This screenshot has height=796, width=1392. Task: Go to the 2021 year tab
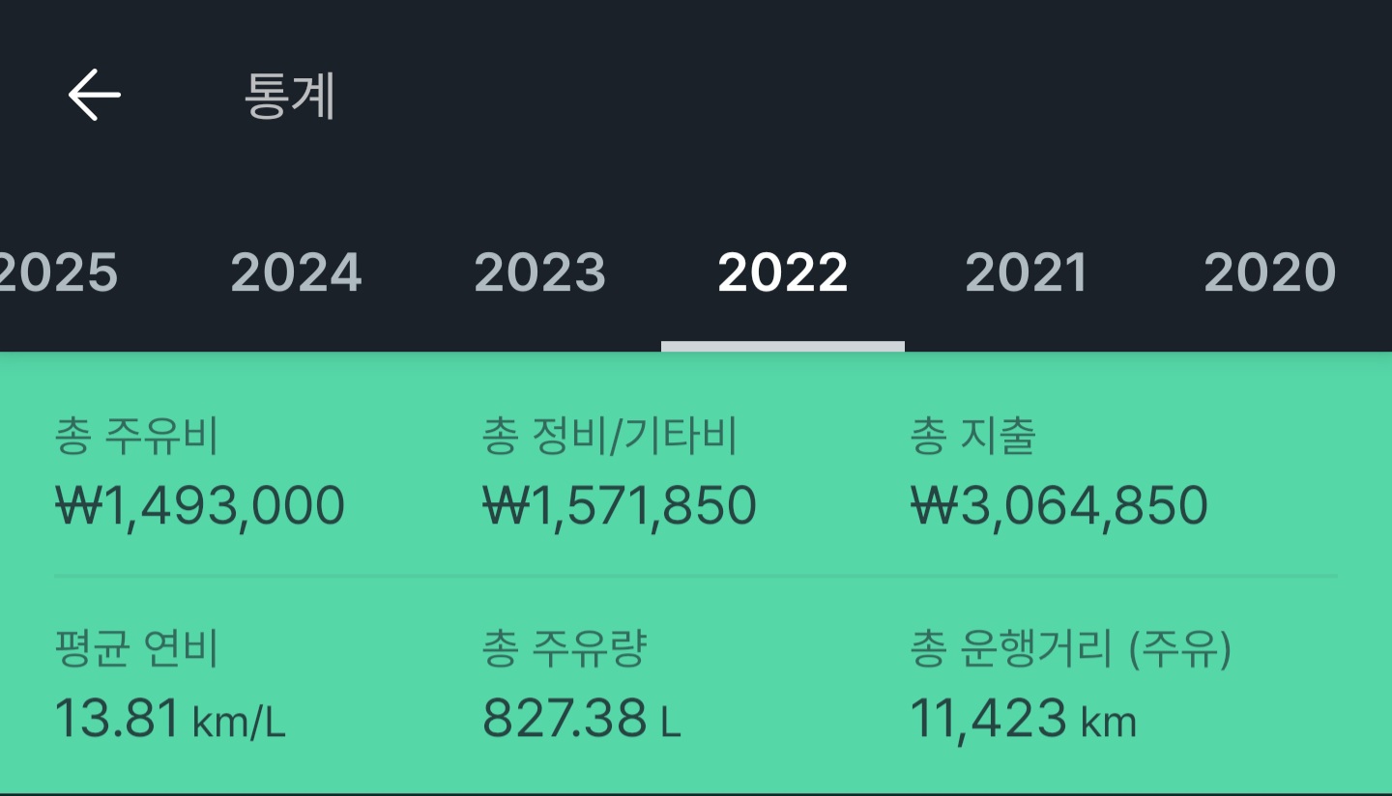[1027, 272]
